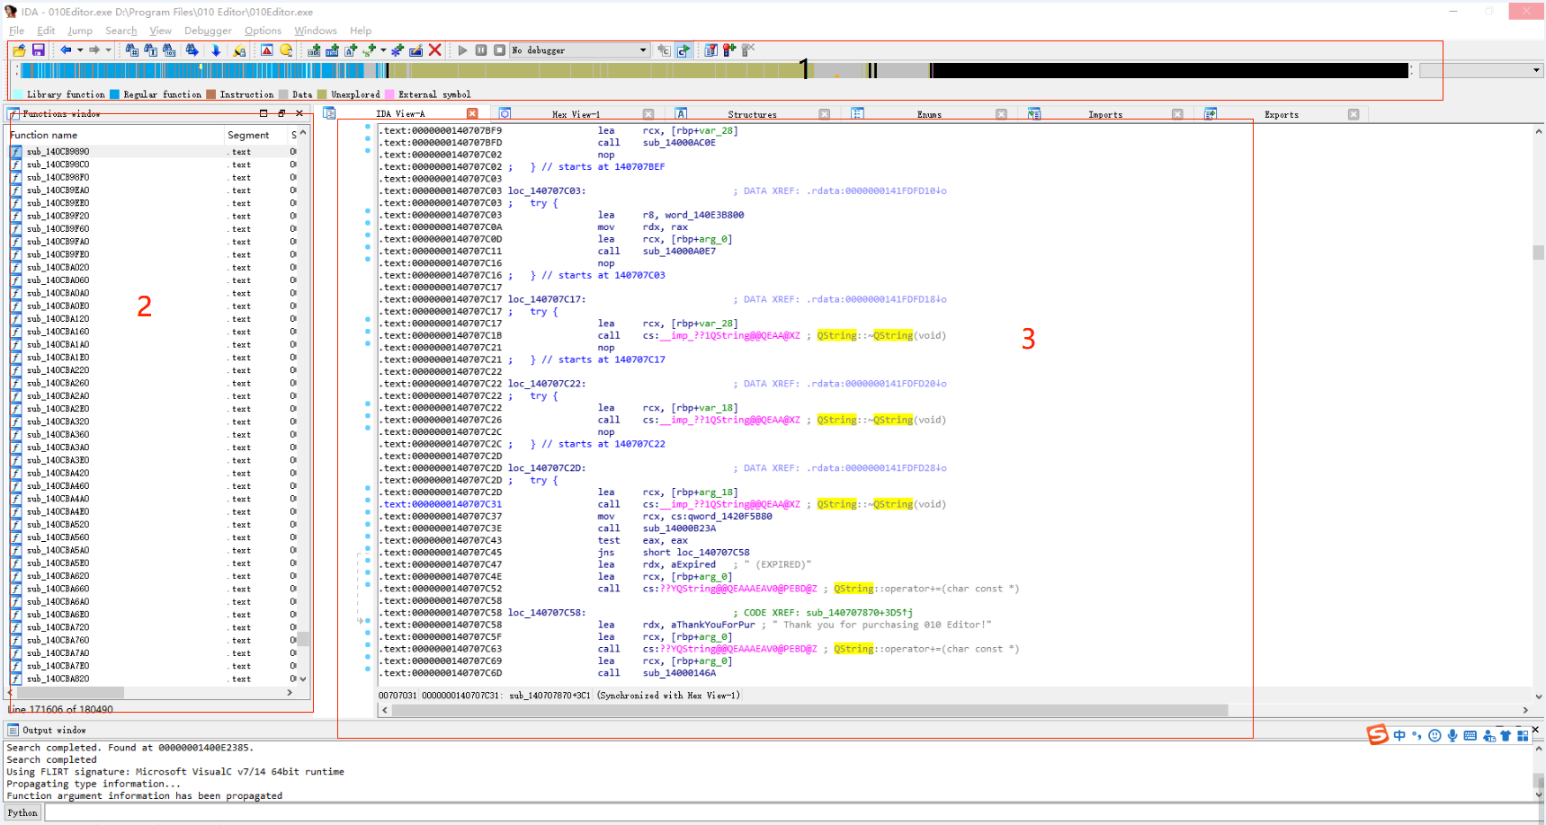Select function sub_140CBA660 in list
The width and height of the screenshot is (1546, 825).
[153, 589]
